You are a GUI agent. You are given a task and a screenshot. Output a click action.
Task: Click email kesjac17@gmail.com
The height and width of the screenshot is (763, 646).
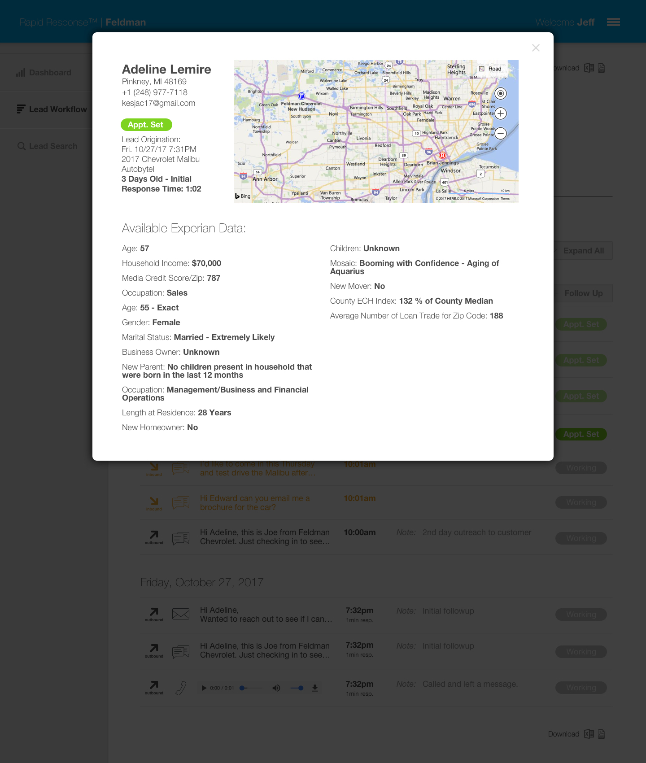point(158,103)
